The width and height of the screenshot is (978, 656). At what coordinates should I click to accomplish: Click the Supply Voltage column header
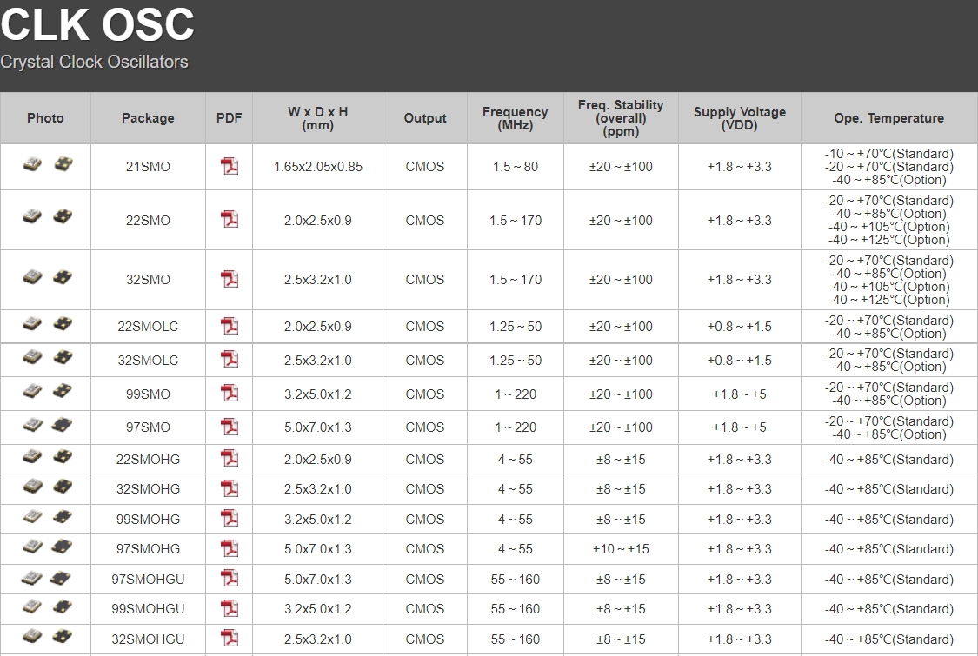739,118
